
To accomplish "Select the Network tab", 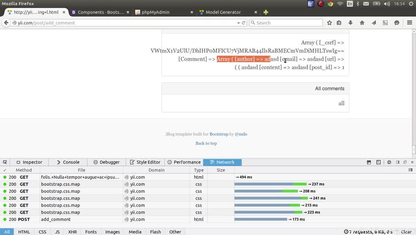I will [222, 162].
